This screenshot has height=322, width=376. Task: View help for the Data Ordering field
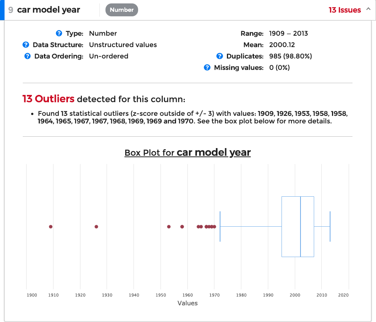coord(27,56)
